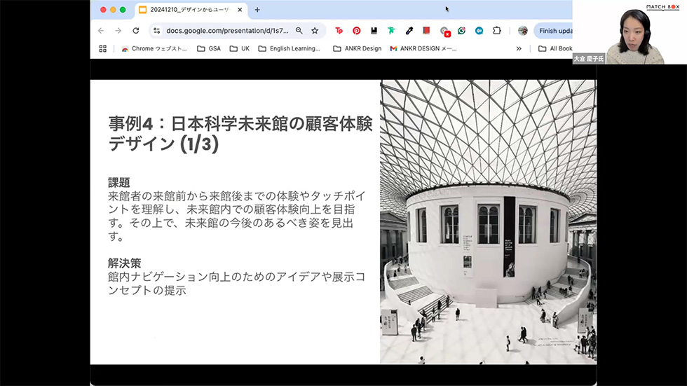Open site information icon in address bar

[156, 31]
